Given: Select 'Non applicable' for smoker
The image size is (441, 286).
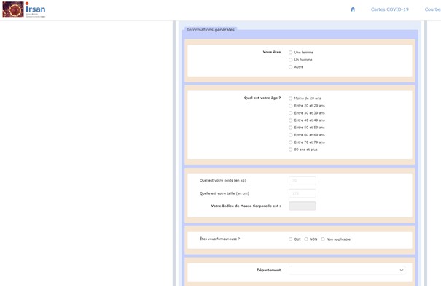Looking at the screenshot, I should pos(323,239).
